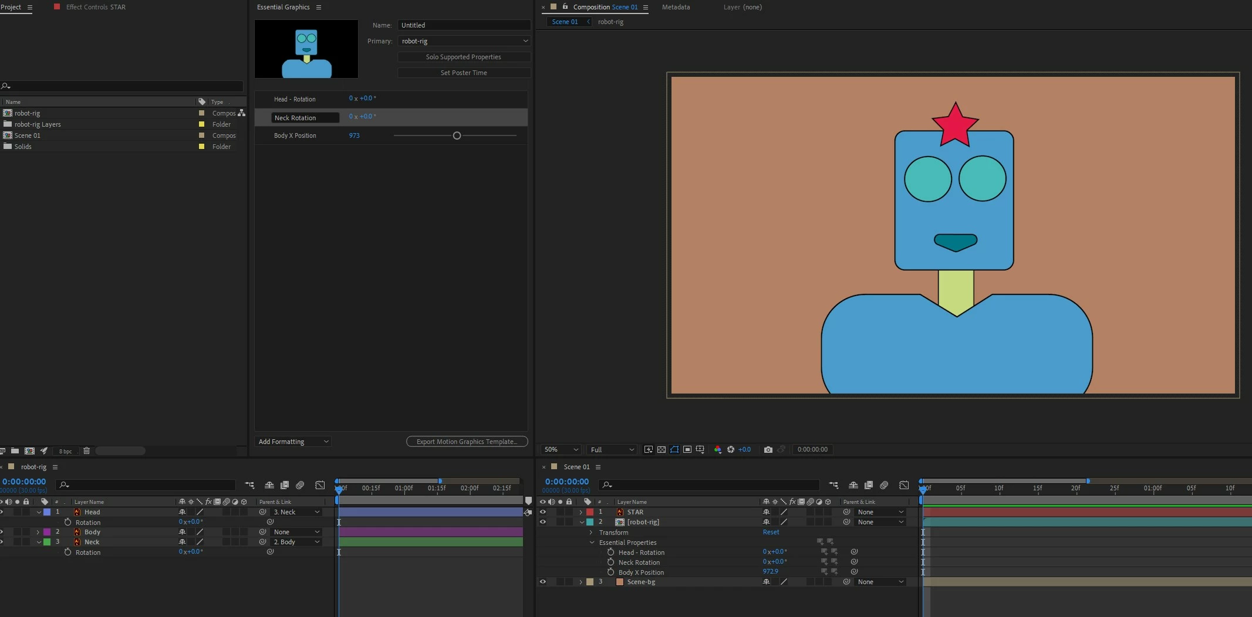This screenshot has height=617, width=1252.
Task: Reset the robot-rig layer Transform
Action: tap(771, 532)
